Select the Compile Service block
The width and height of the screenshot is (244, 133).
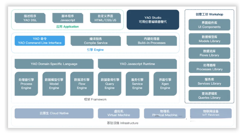tap(96, 41)
